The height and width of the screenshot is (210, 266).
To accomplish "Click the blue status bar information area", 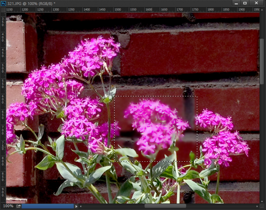I will 48,206.
